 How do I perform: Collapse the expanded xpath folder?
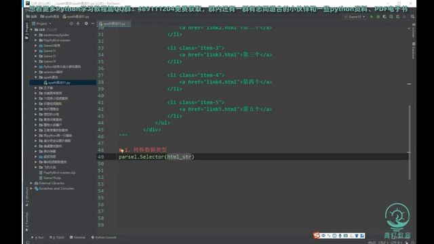[36, 77]
